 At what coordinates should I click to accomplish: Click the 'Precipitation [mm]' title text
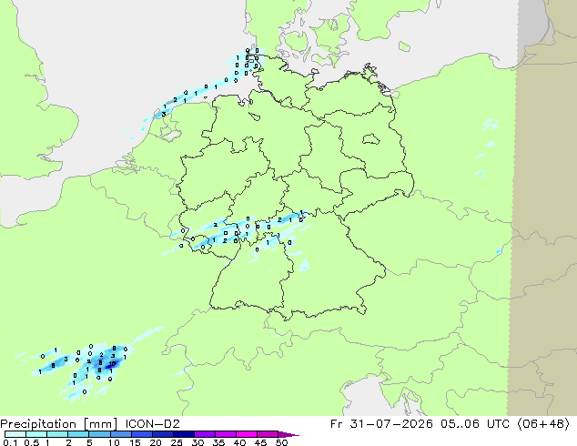coord(59,424)
